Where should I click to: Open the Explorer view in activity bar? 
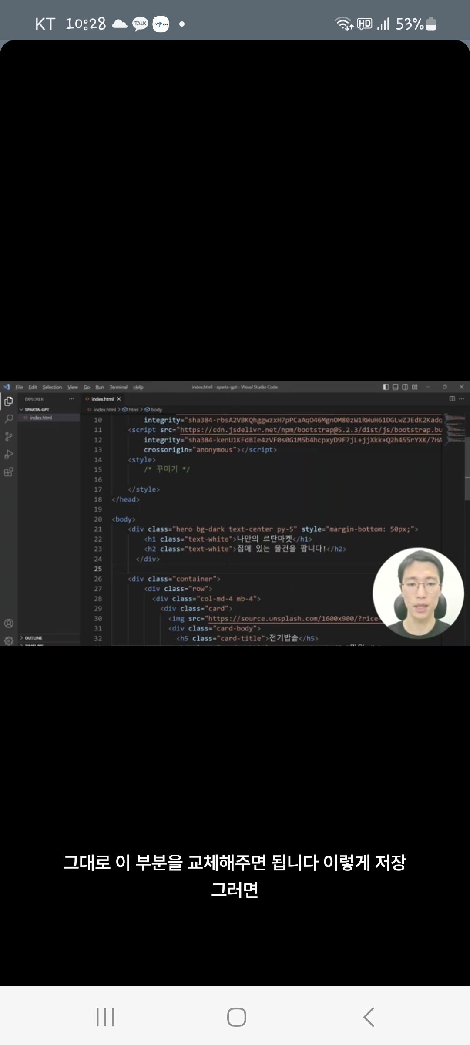pos(8,401)
